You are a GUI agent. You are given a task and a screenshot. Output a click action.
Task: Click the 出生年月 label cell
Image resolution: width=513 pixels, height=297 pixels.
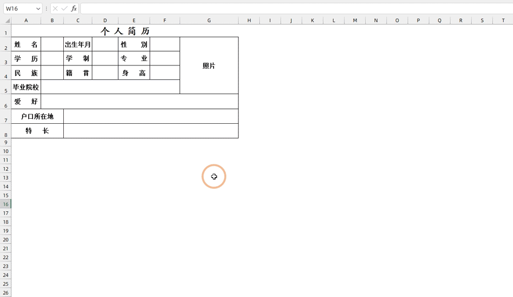pyautogui.click(x=78, y=45)
